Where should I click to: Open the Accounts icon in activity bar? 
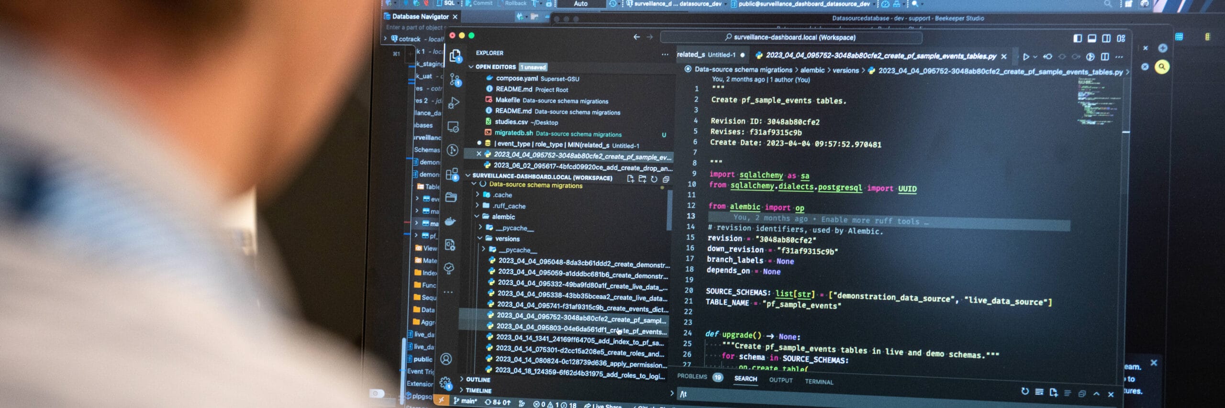pyautogui.click(x=446, y=359)
